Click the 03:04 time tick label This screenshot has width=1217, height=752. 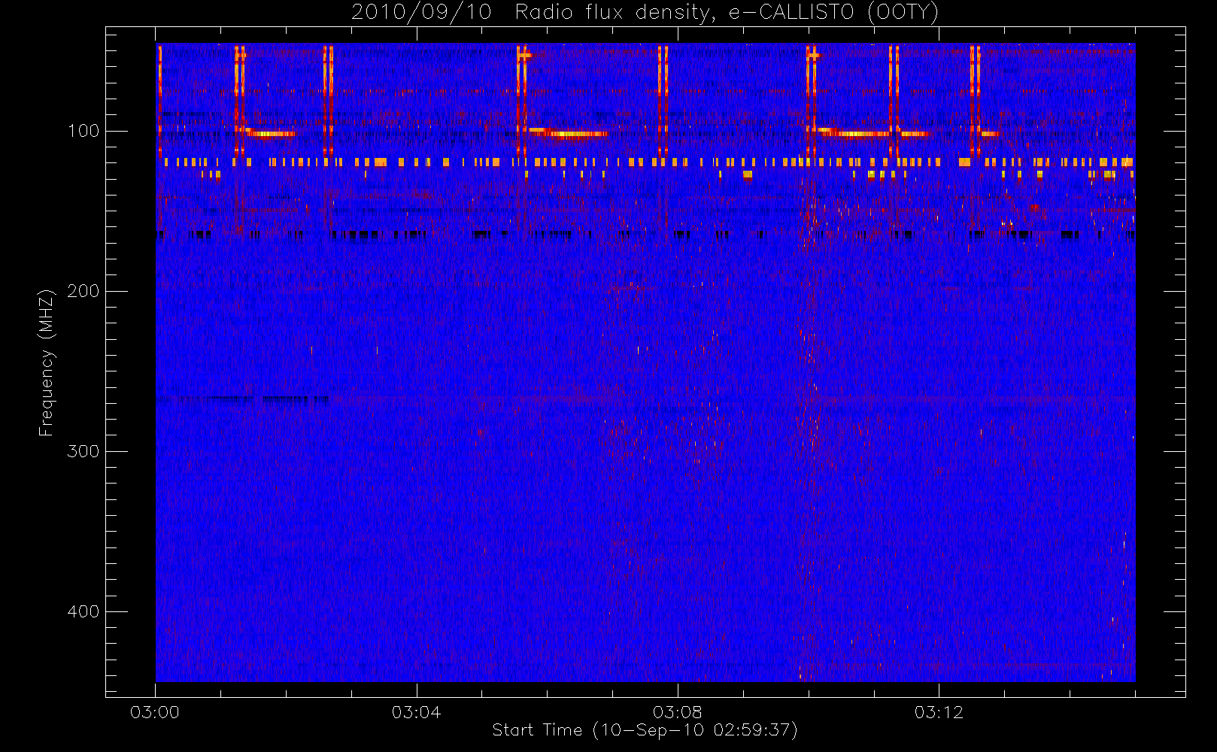point(416,712)
